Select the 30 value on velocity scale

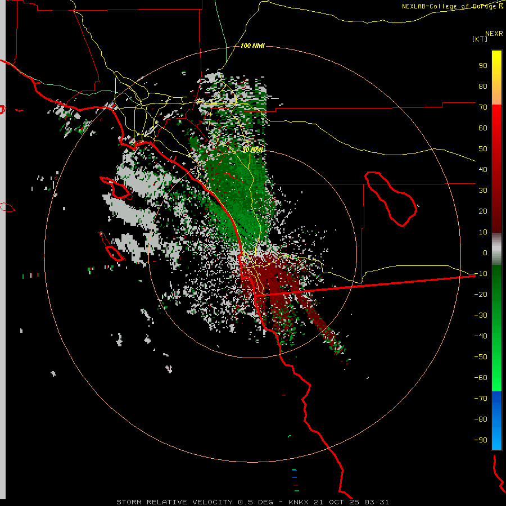pyautogui.click(x=483, y=191)
